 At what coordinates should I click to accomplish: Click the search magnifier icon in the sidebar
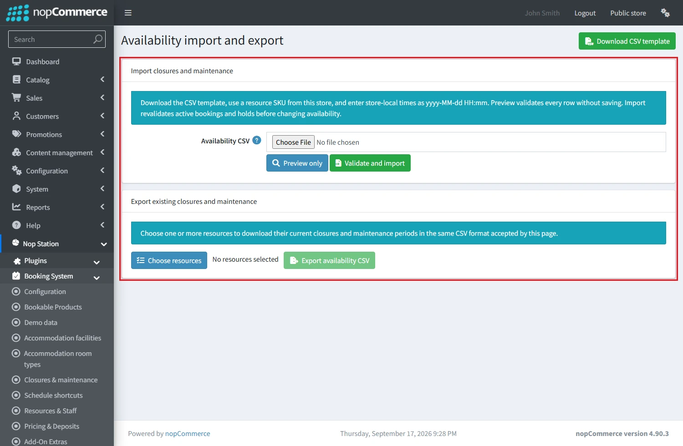(98, 39)
